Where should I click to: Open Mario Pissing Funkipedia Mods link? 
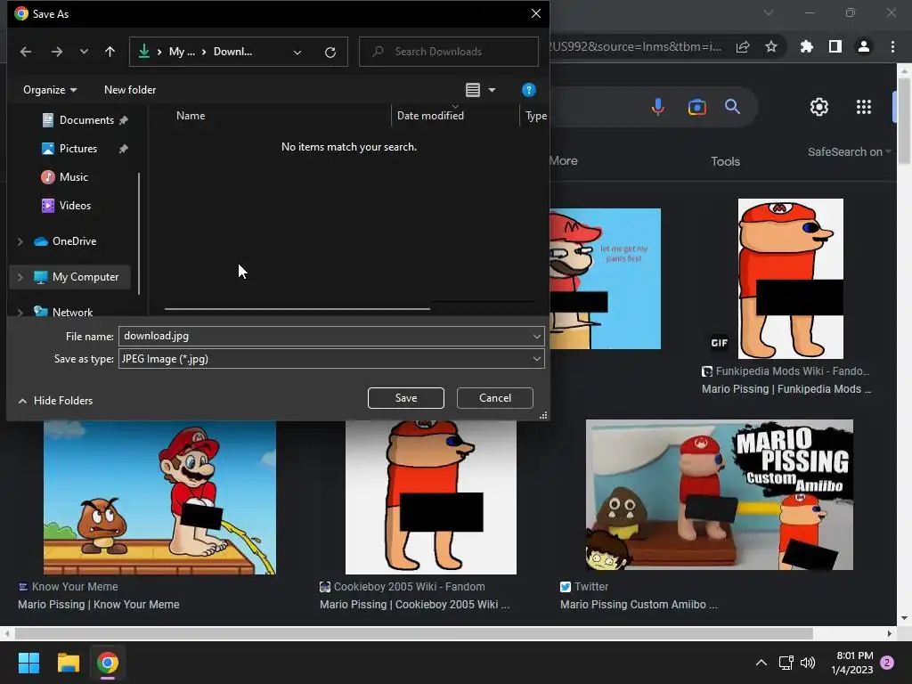[x=786, y=389]
